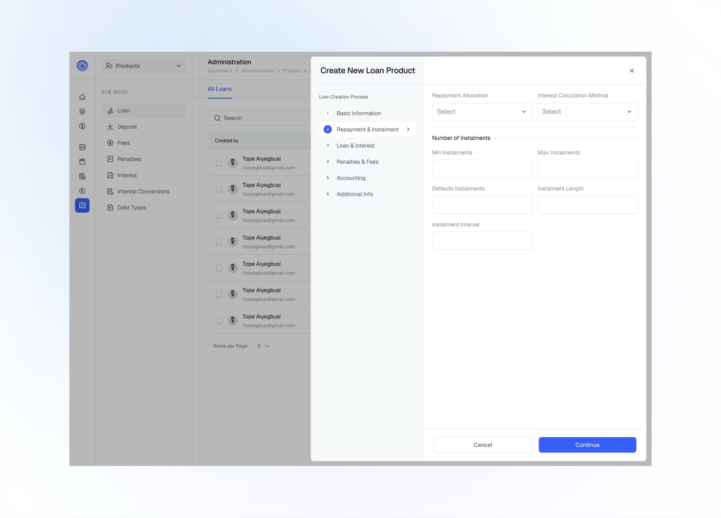Screen dimensions: 721x518
Task: Click the app logo icon in sidebar
Action: click(x=82, y=66)
